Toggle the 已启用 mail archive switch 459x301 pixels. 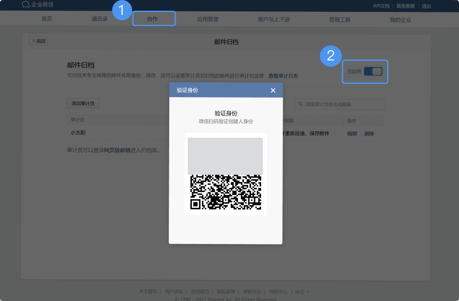pyautogui.click(x=373, y=71)
